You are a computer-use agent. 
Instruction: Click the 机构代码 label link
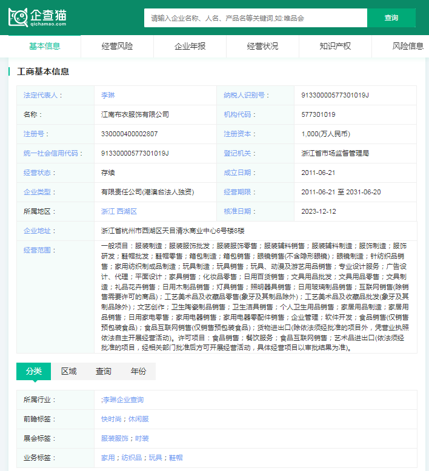[x=237, y=114]
